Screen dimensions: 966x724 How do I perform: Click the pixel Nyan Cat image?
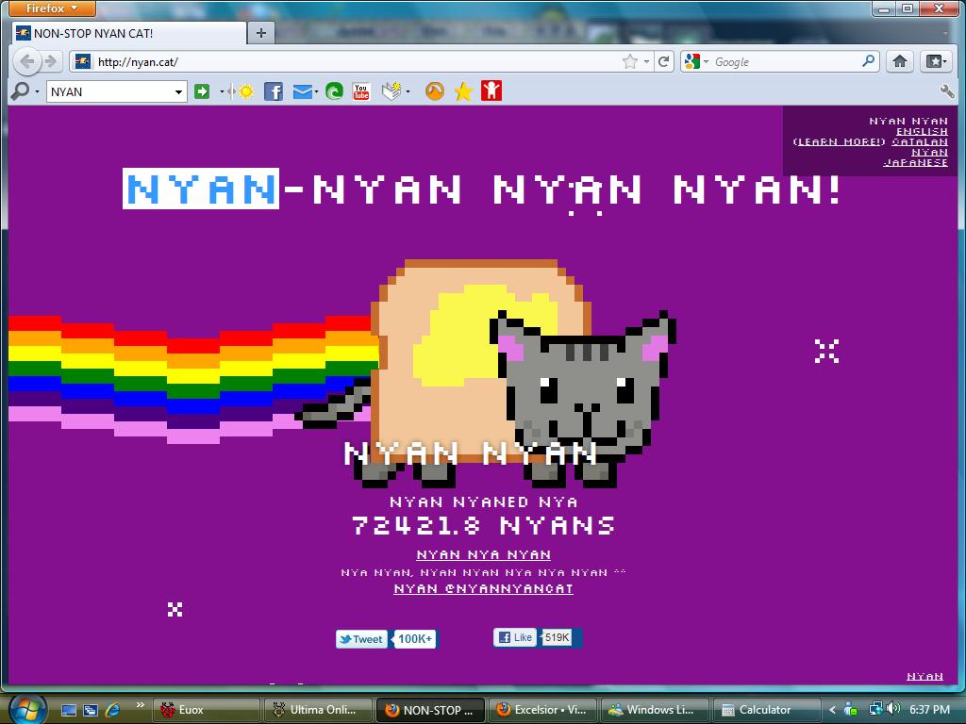(485, 373)
